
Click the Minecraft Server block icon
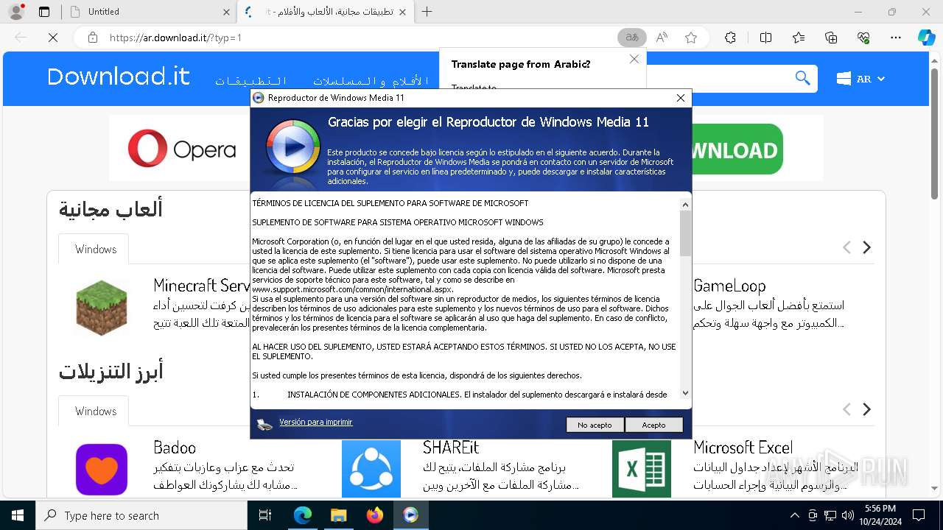tap(102, 308)
